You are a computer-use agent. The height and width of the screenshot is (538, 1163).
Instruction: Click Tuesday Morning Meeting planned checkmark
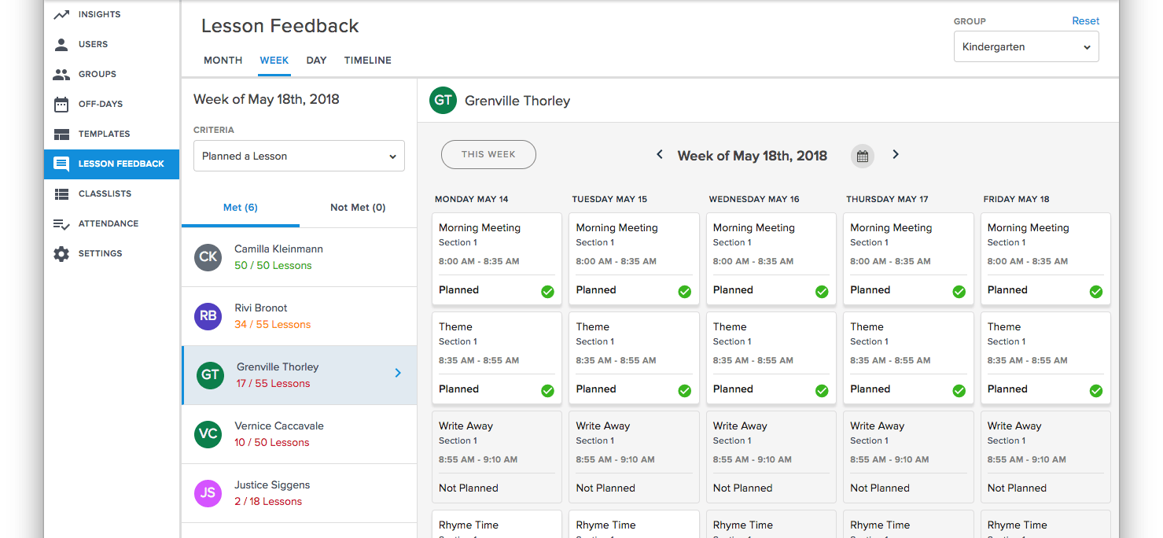685,292
